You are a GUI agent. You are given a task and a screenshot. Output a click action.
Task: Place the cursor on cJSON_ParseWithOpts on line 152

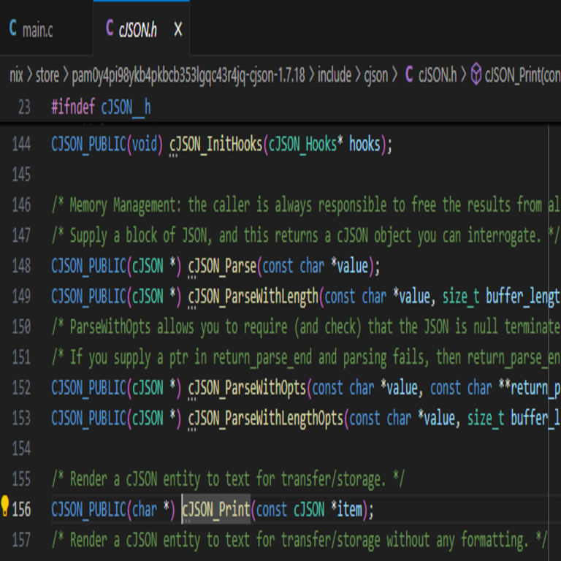point(247,388)
